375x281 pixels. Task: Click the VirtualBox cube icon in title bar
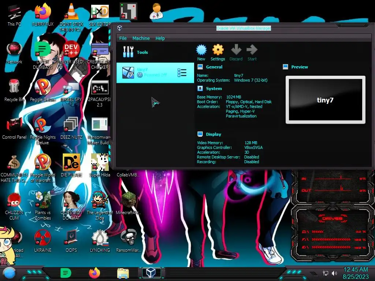pos(120,28)
